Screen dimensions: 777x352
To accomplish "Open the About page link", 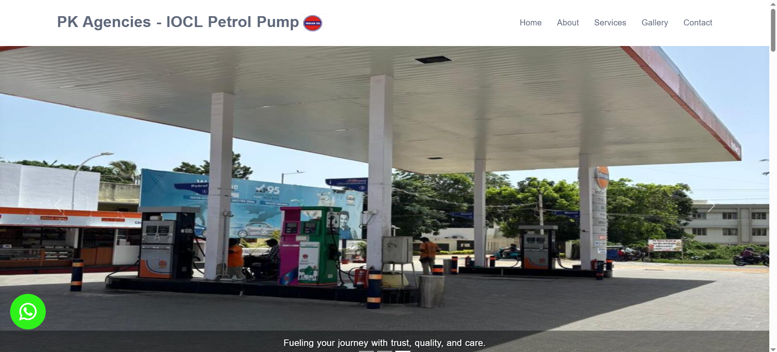I will 568,23.
